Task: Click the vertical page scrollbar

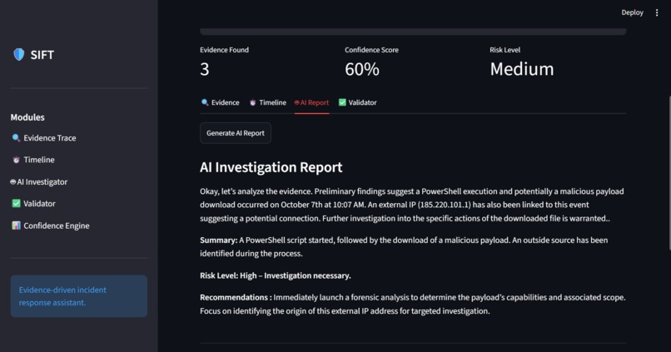Action: click(669, 173)
